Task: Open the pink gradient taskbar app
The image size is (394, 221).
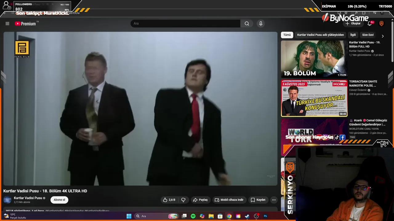Action: tap(238, 216)
